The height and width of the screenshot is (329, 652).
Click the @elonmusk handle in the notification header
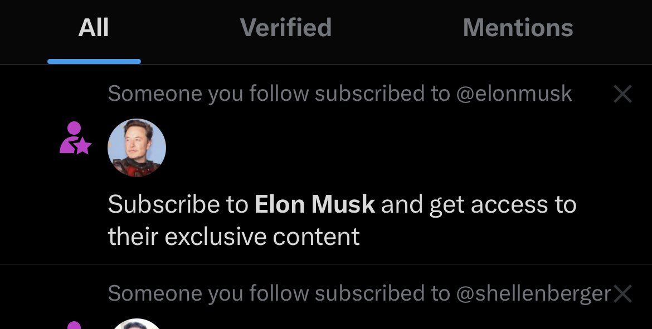tap(514, 94)
